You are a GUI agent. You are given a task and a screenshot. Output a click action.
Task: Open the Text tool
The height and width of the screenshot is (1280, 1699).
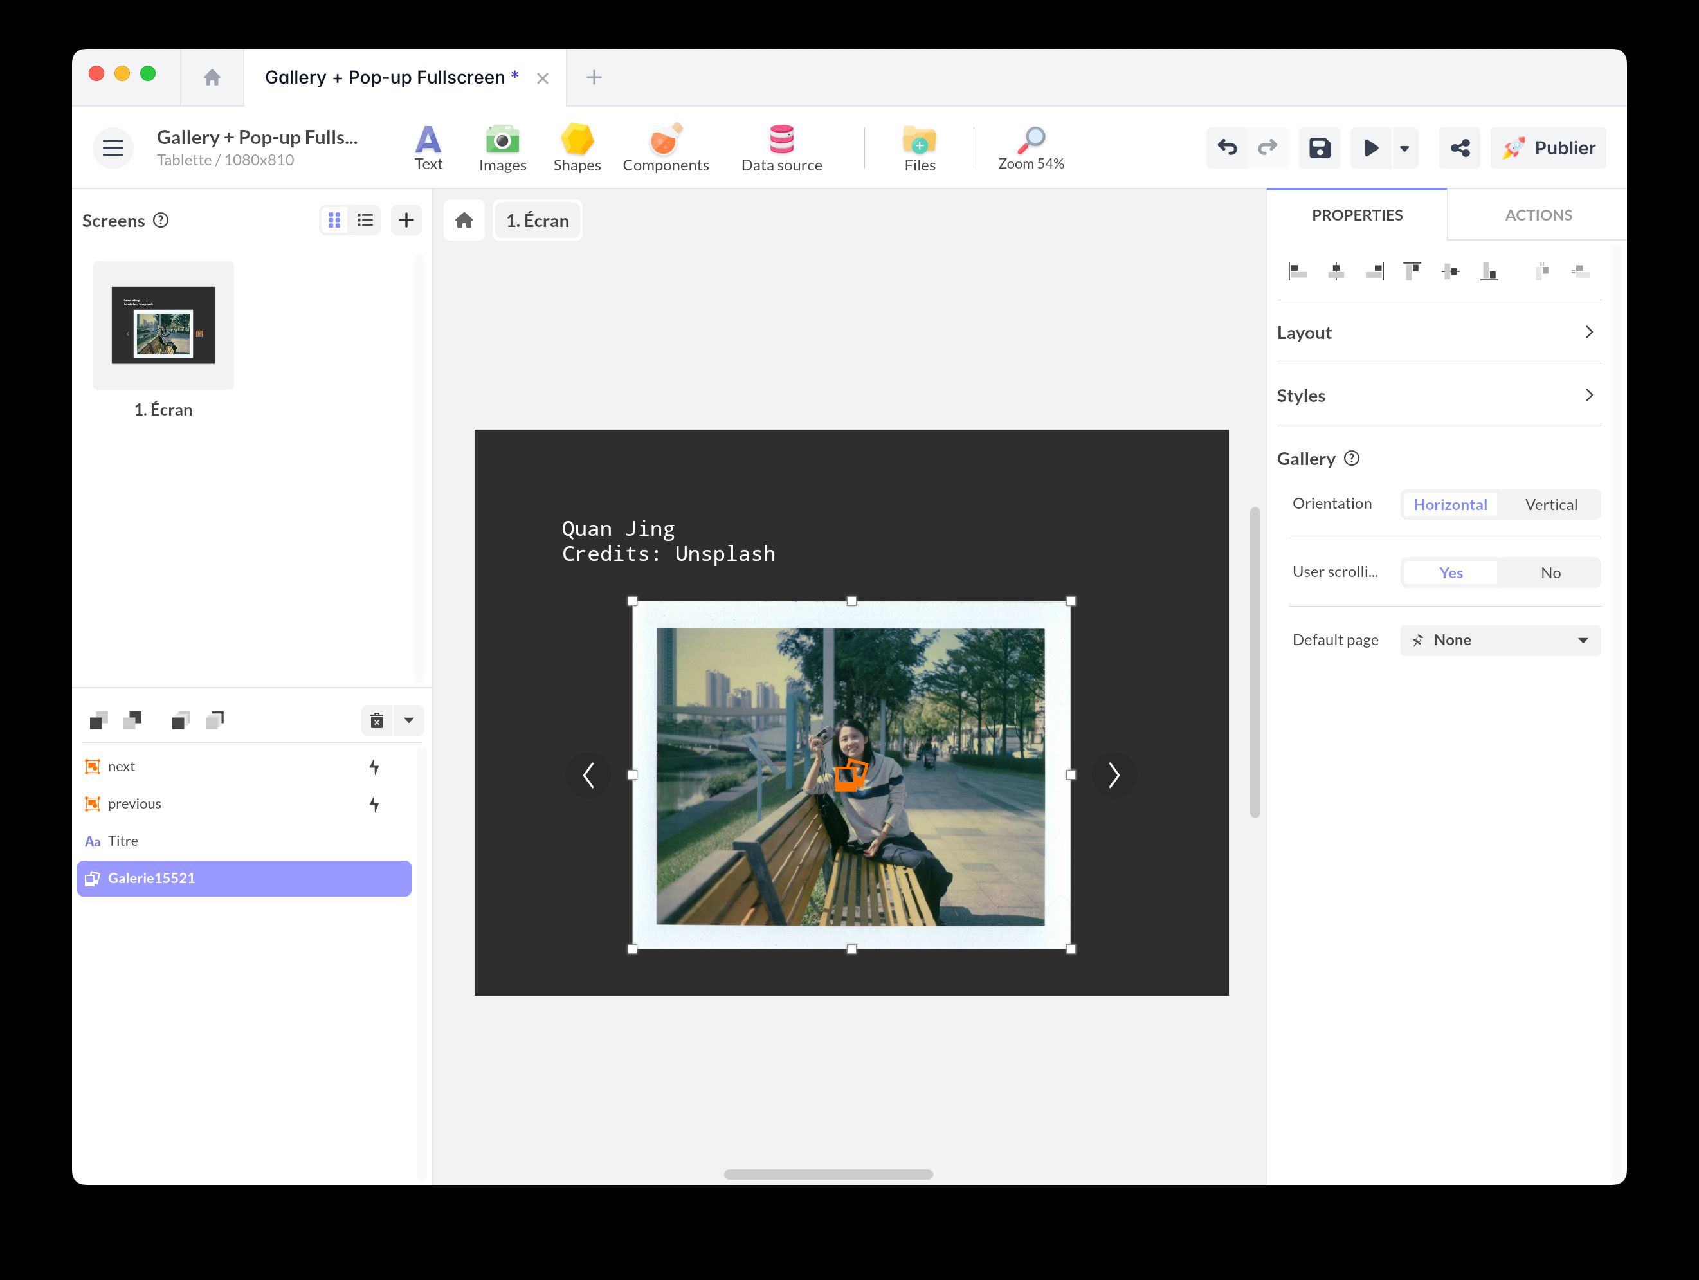pyautogui.click(x=428, y=147)
